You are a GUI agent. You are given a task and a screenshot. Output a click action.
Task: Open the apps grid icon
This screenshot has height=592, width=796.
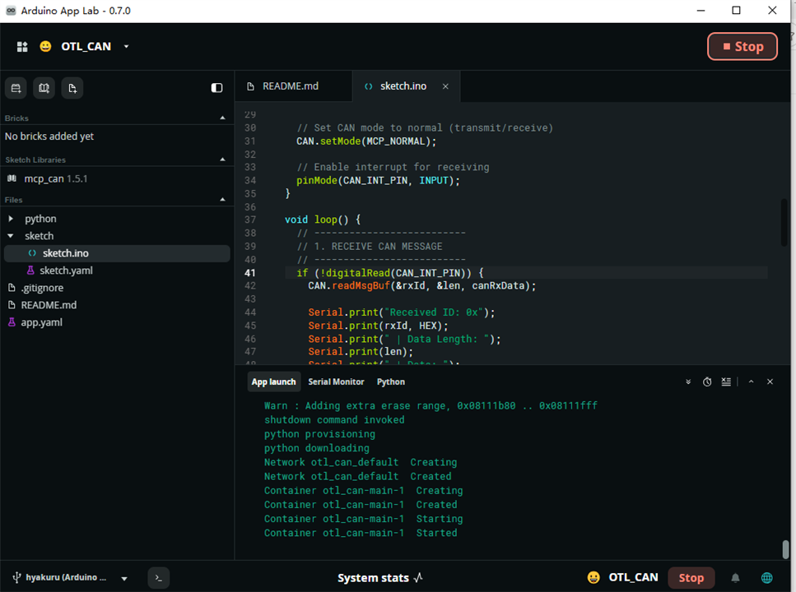[x=22, y=47]
